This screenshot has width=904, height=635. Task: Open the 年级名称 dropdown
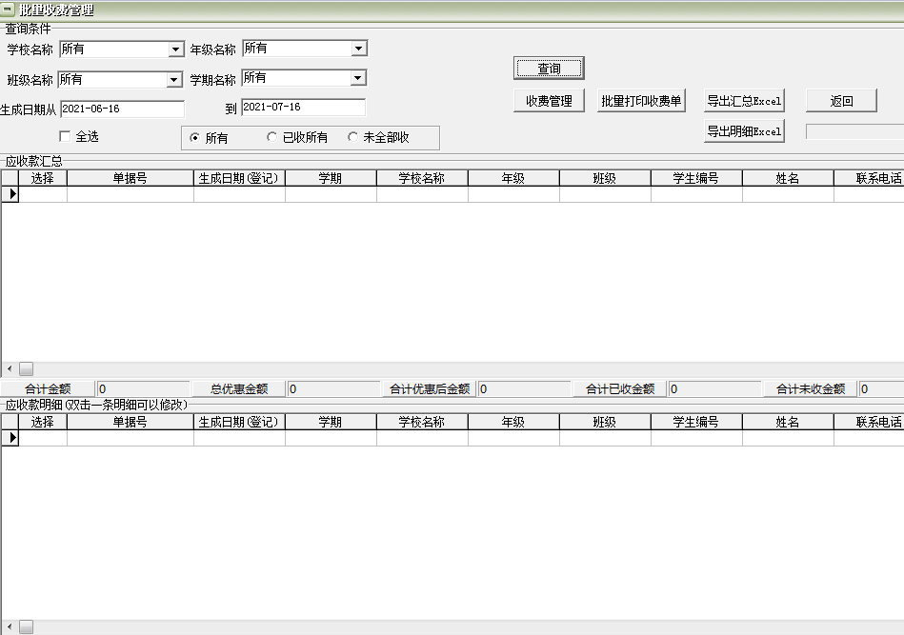point(359,49)
